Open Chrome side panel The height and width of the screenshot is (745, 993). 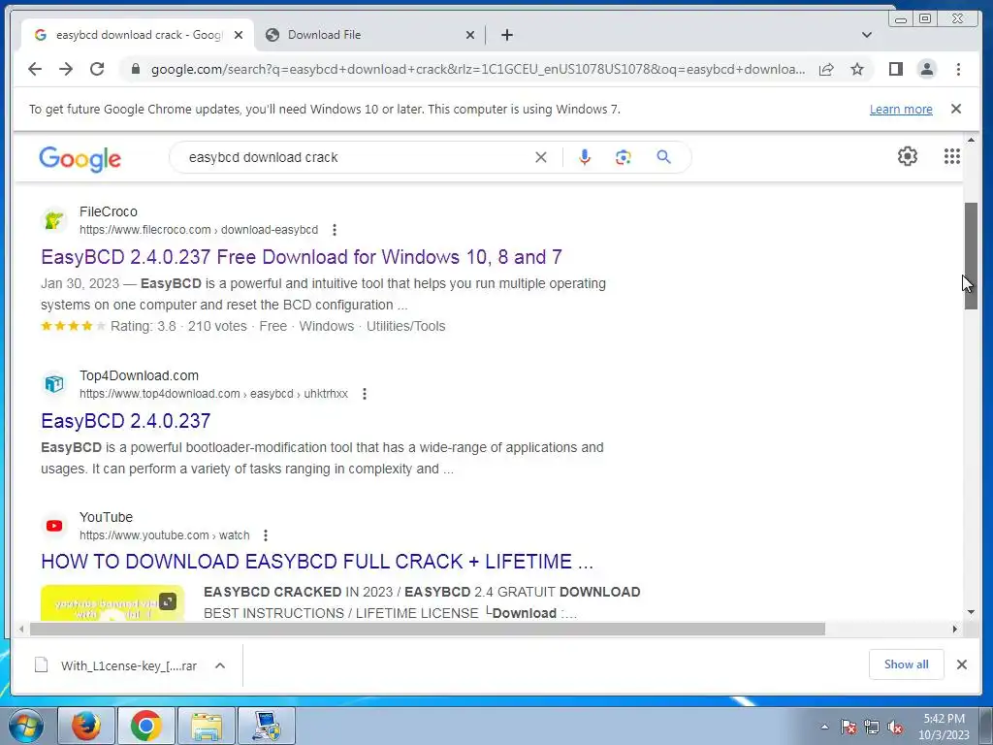coord(895,69)
